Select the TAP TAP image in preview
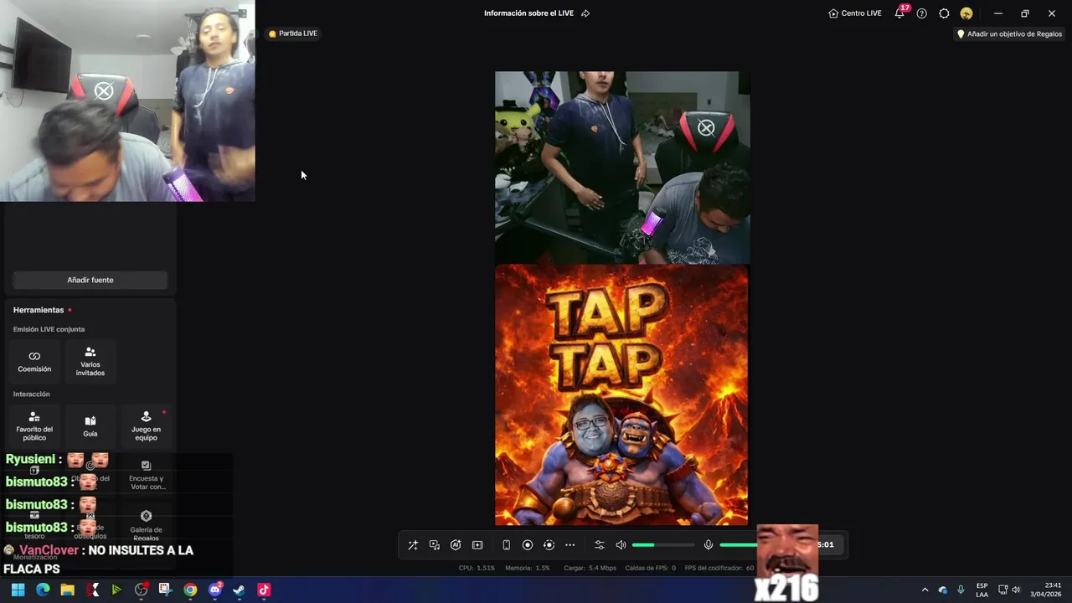 click(x=621, y=395)
